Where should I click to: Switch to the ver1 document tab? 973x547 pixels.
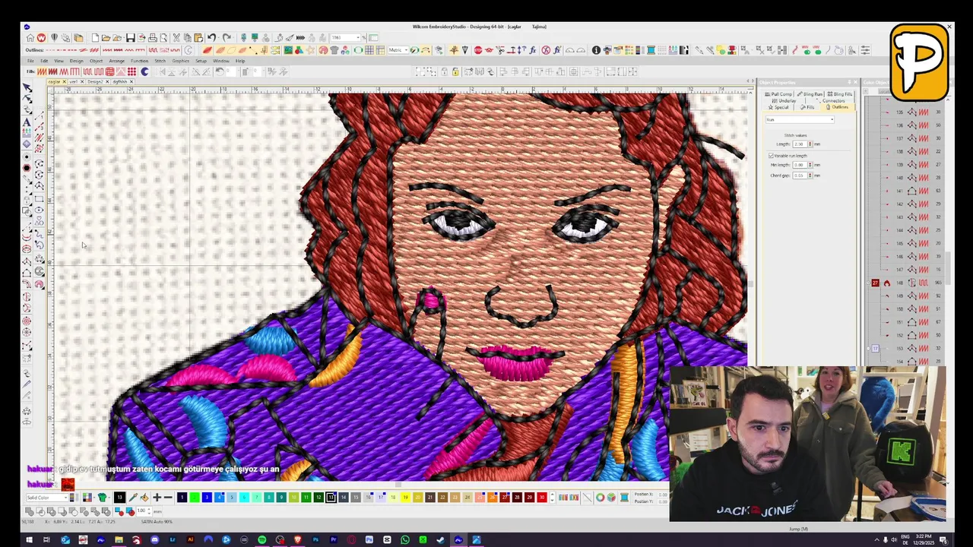click(73, 81)
